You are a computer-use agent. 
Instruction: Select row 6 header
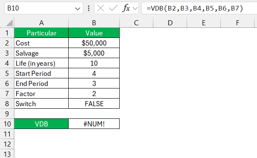point(7,83)
